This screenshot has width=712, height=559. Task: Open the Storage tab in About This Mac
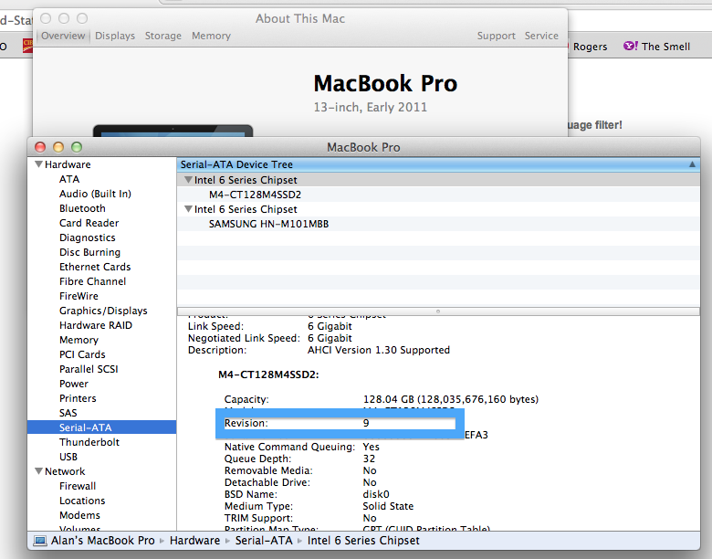(163, 36)
